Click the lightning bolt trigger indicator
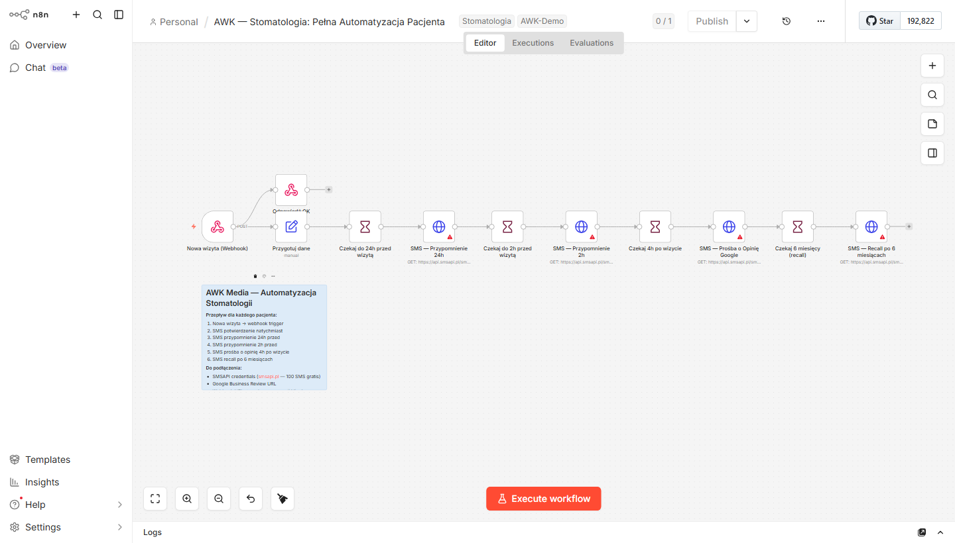Image resolution: width=955 pixels, height=543 pixels. 194,226
